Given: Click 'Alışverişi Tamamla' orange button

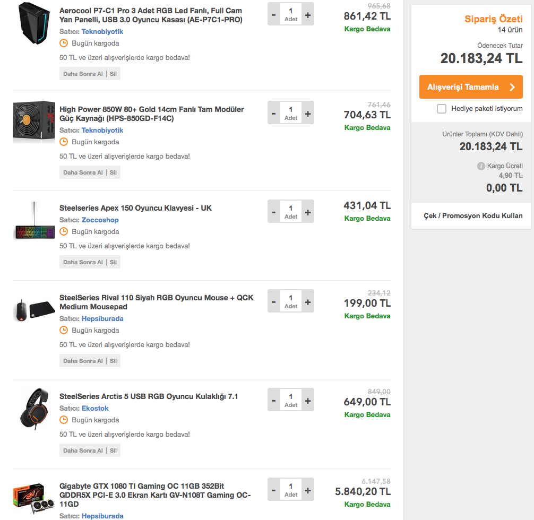Looking at the screenshot, I should [471, 87].
